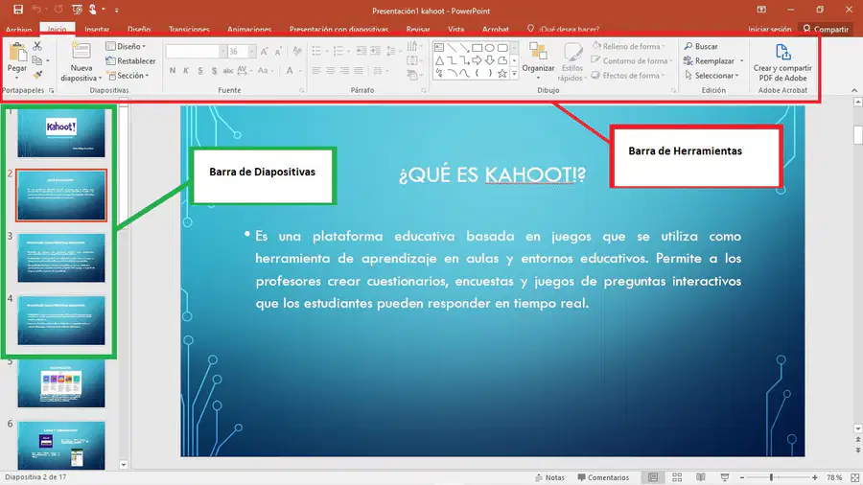Select the text box shape in gallery
The height and width of the screenshot is (485, 863).
coord(439,48)
